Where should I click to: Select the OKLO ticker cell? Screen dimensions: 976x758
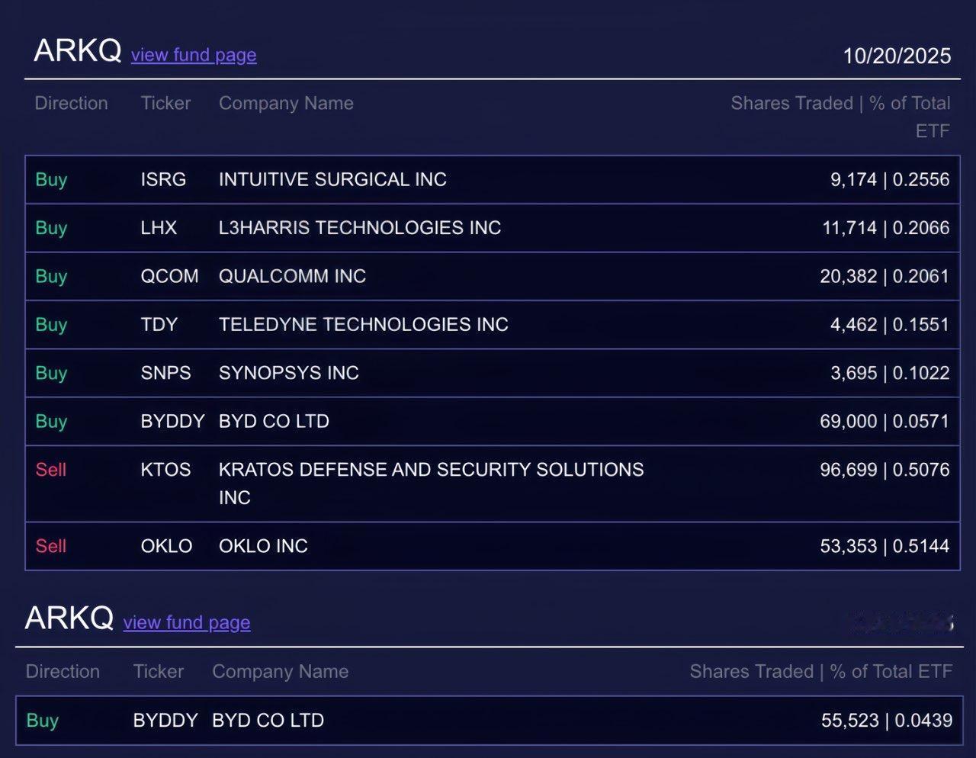[166, 546]
